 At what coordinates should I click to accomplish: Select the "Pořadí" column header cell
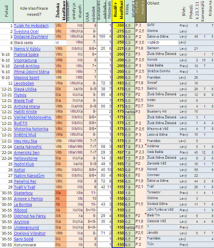(6, 11)
